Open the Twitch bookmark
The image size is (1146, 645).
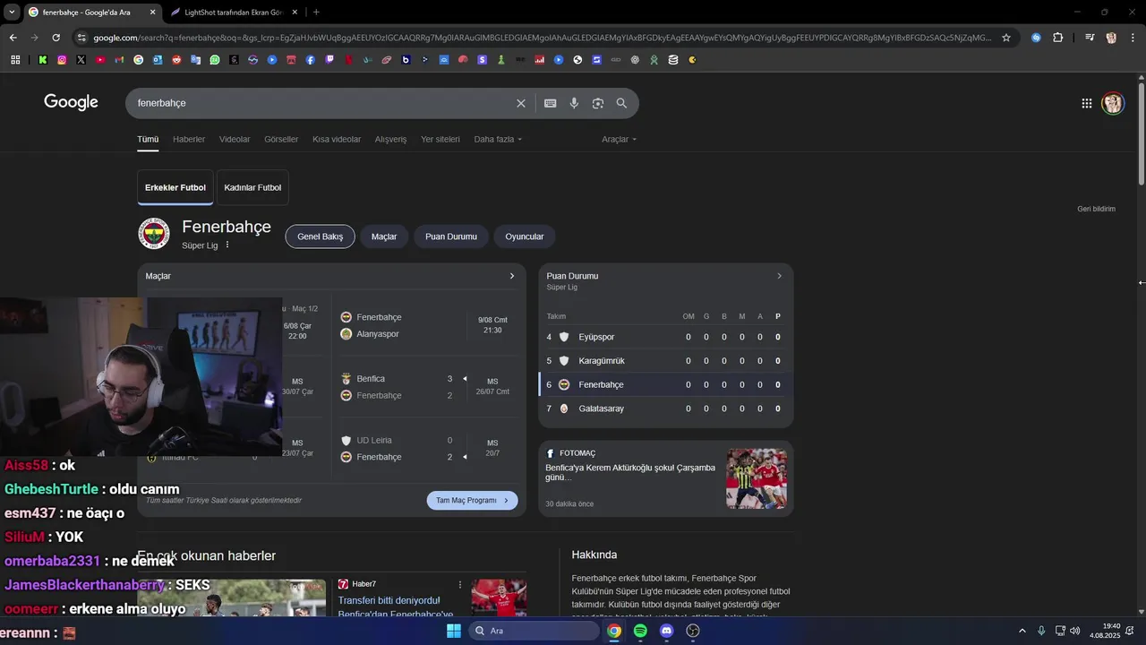click(329, 60)
